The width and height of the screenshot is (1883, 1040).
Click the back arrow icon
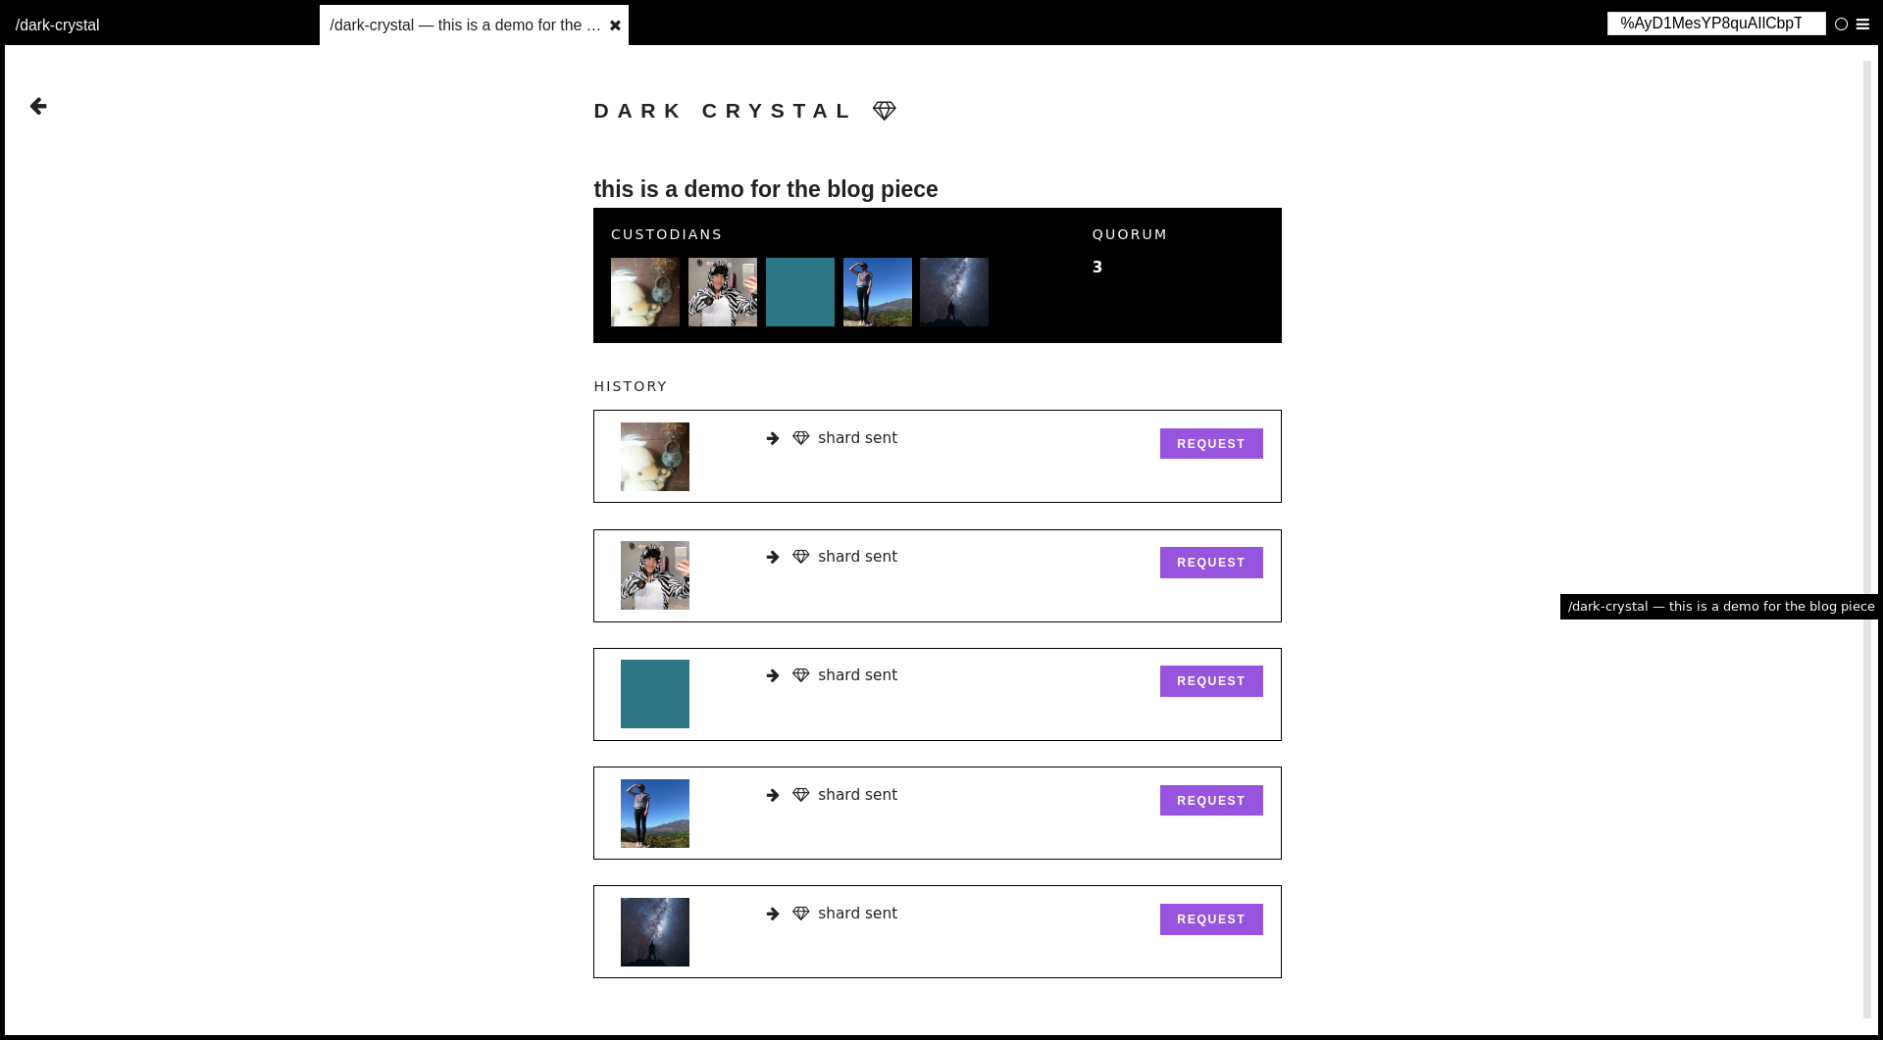[x=38, y=106]
